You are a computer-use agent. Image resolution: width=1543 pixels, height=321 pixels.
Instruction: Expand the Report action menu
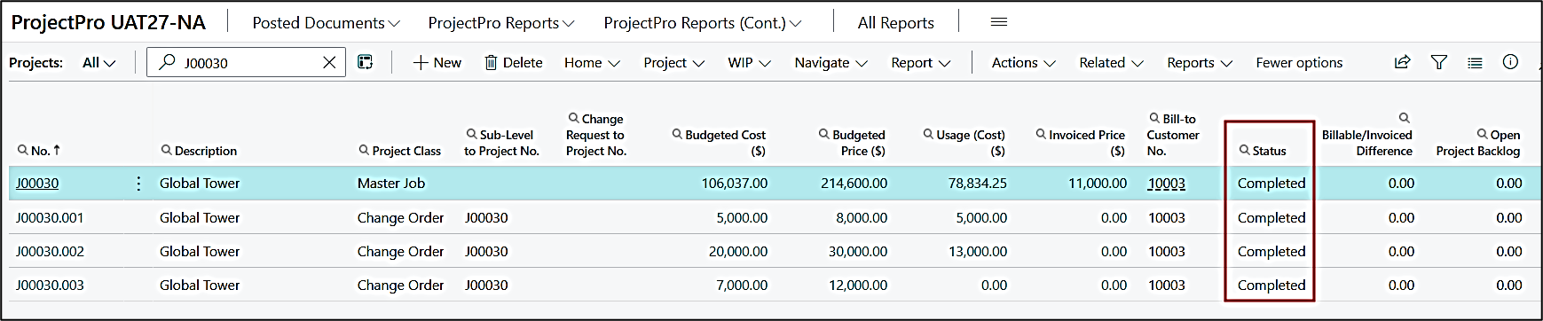pos(921,62)
